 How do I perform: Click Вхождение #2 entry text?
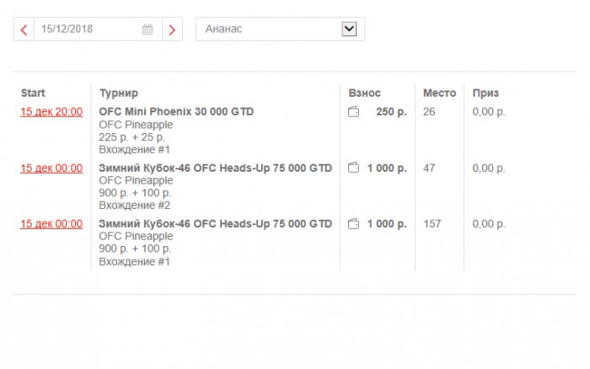(134, 206)
